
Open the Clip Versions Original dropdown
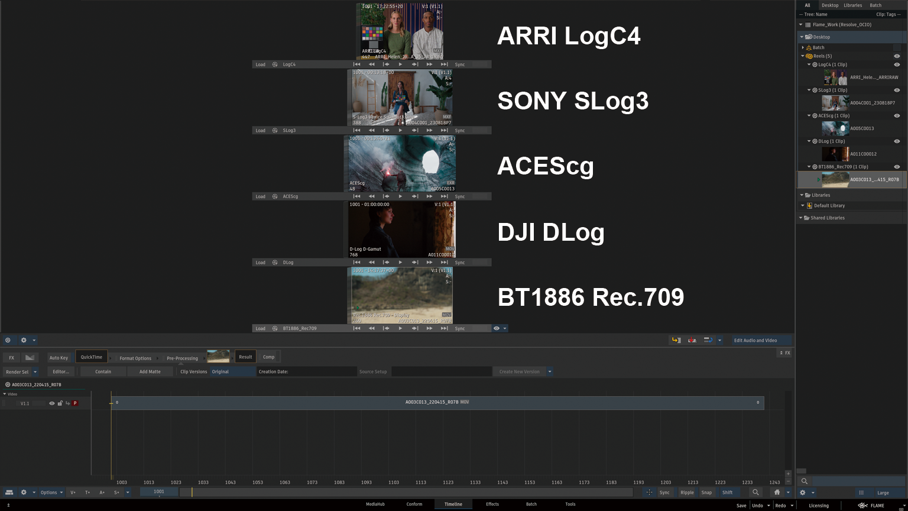point(233,372)
